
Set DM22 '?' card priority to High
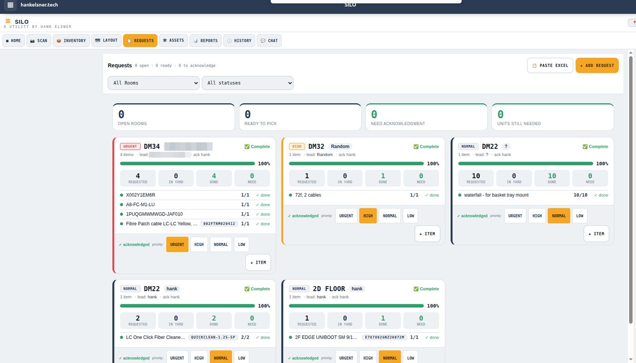[537, 216]
